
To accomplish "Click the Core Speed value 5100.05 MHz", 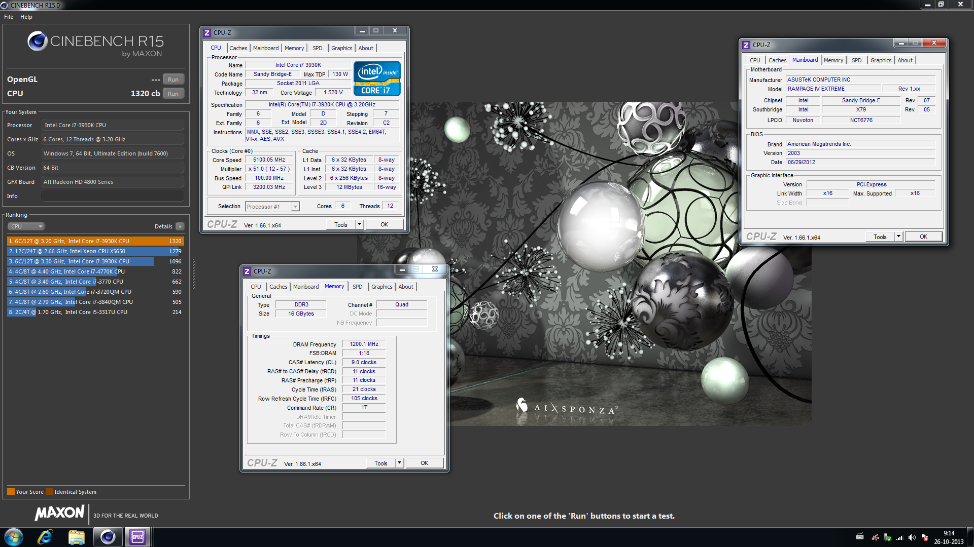I will pyautogui.click(x=269, y=160).
